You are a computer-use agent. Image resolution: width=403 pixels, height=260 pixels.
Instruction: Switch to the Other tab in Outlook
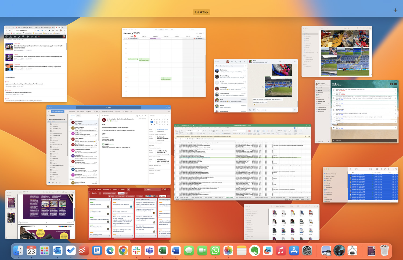(79, 116)
